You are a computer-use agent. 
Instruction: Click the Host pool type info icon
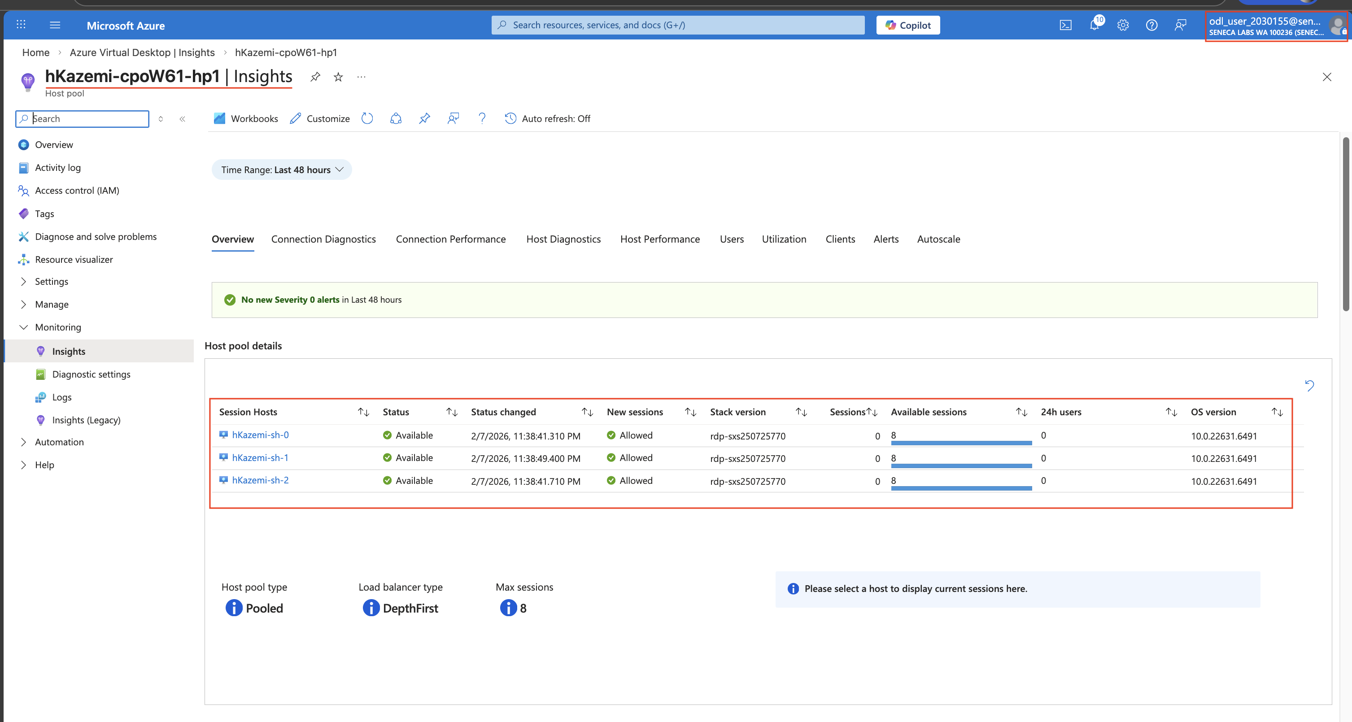234,608
